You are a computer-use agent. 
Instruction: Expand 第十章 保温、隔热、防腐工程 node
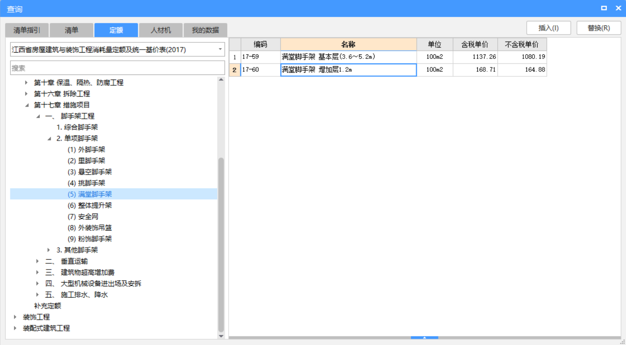tap(26, 83)
